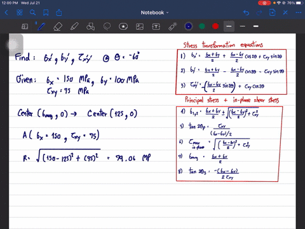This screenshot has width=305, height=229.
Task: Tap the 'Principal stress + in-plane shear stress' heading
Action: click(232, 100)
